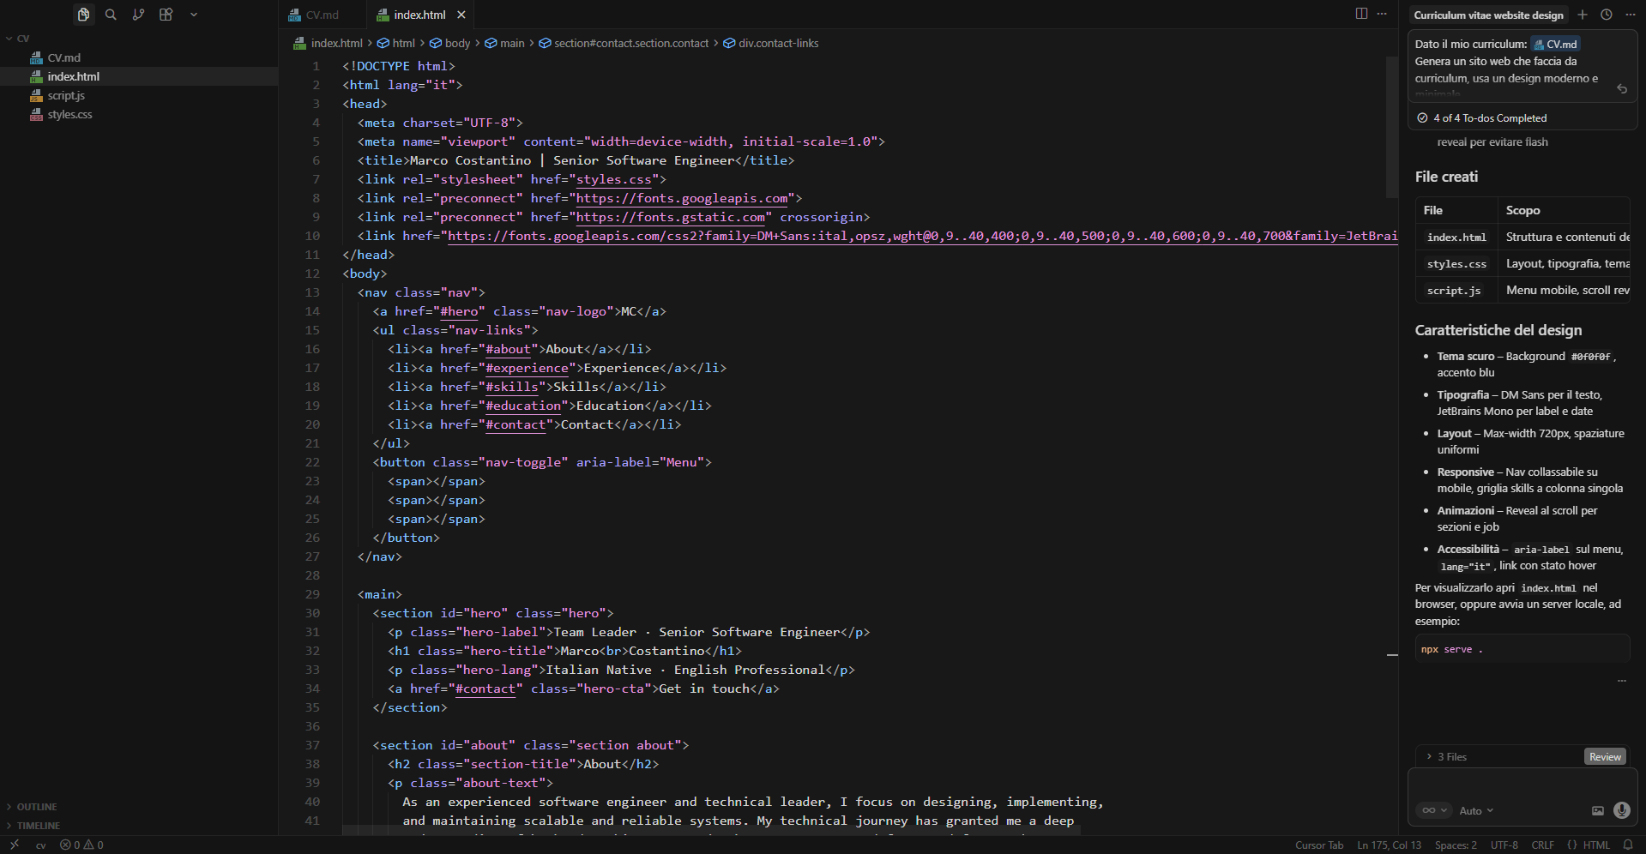Click the Review button
This screenshot has width=1646, height=854.
[1604, 756]
